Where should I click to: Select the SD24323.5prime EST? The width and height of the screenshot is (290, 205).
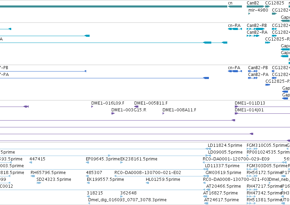click(x=39, y=183)
